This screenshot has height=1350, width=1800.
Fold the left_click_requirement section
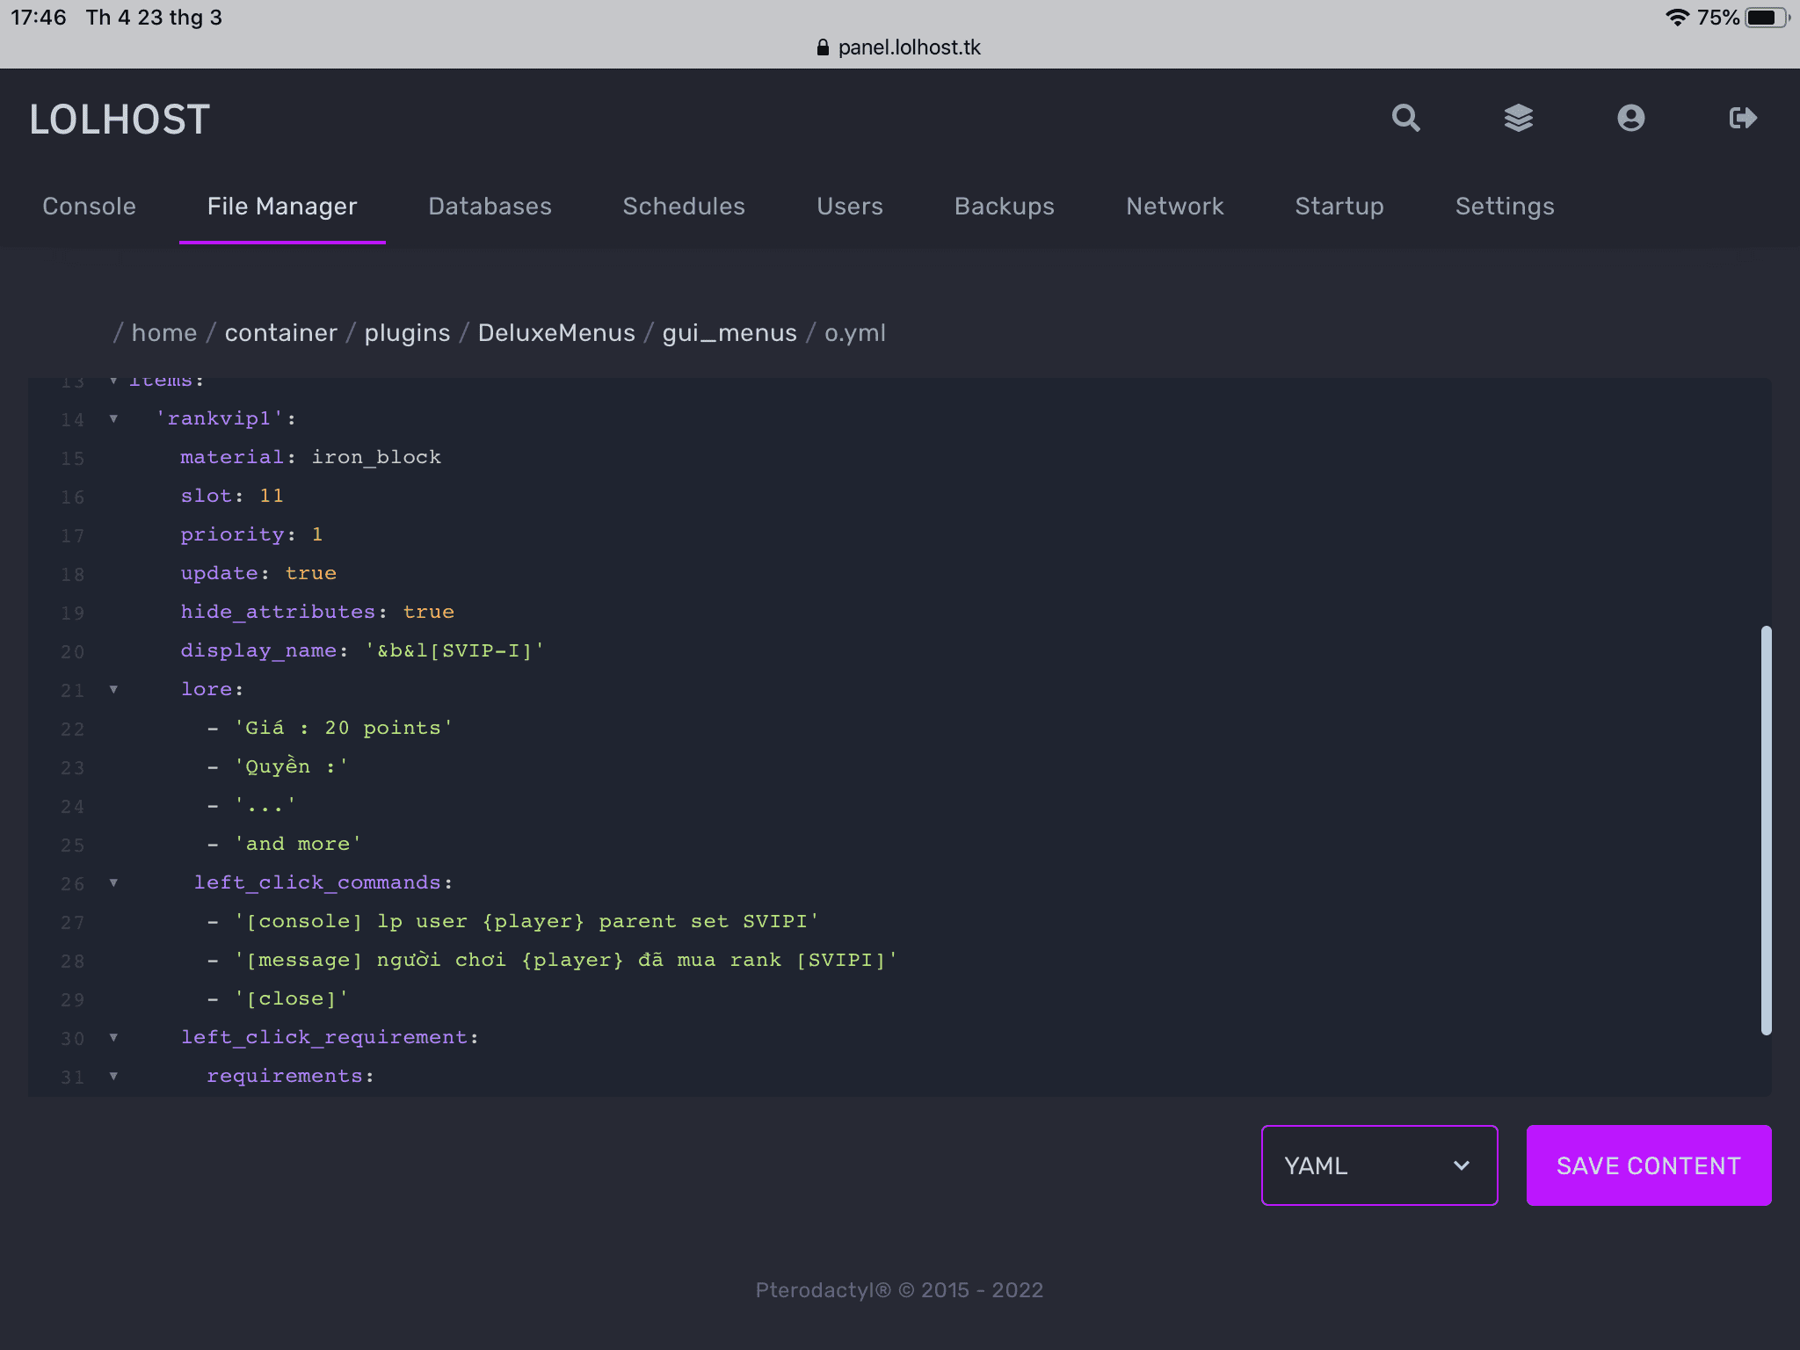coord(113,1037)
